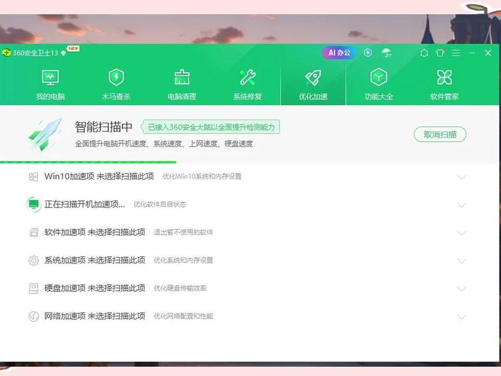Select the 正在扫描开机加速项... text
The width and height of the screenshot is (501, 376).
[x=85, y=204]
